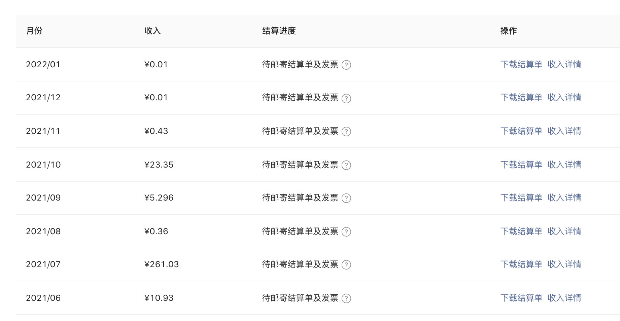Viewport: 620px width, 321px height.
Task: Click question mark icon for 2021/11
Action: click(x=346, y=132)
